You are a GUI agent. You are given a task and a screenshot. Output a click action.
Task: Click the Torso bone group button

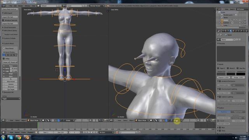click(x=11, y=66)
